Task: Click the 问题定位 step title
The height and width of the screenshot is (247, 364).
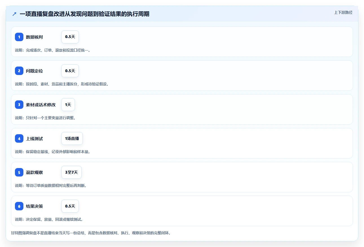Action: (x=34, y=71)
